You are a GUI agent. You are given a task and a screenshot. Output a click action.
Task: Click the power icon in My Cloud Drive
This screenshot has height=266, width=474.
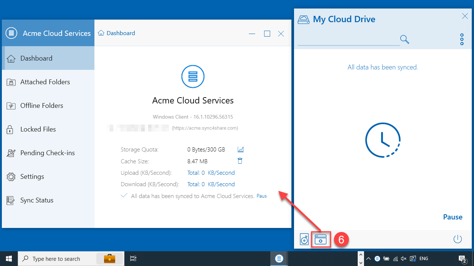[x=458, y=239]
